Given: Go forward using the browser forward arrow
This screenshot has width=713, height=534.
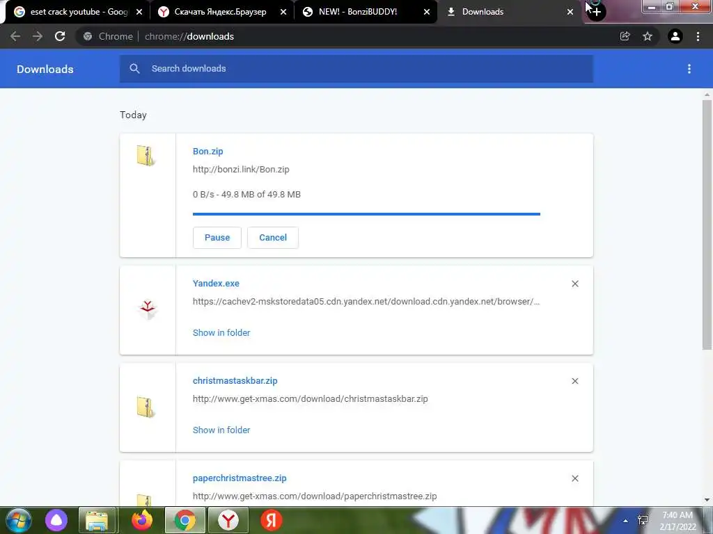Looking at the screenshot, I should coord(38,36).
